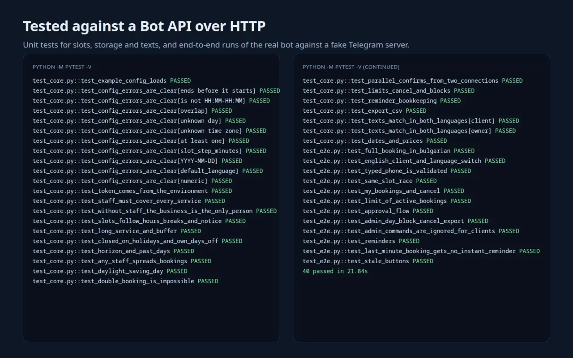Viewport: 573px width, 358px height.
Task: Select the config error line with [numeric]
Action: pos(133,181)
